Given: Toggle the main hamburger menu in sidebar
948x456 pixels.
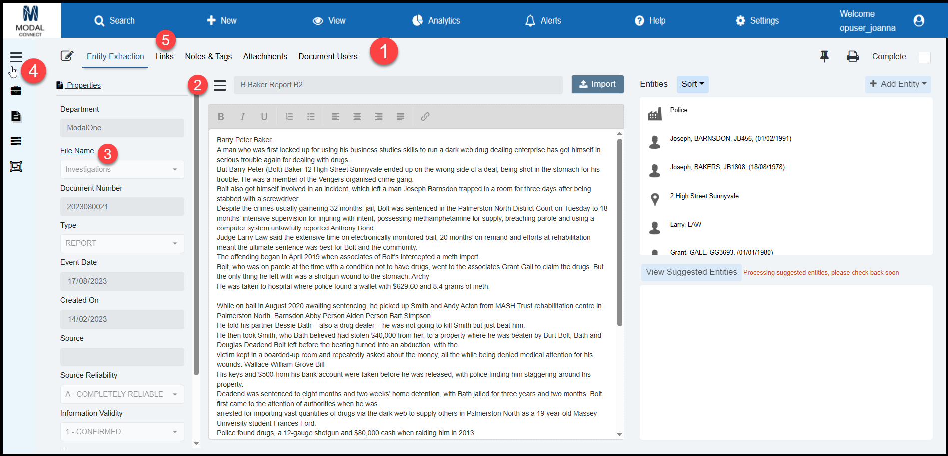Looking at the screenshot, I should point(16,57).
